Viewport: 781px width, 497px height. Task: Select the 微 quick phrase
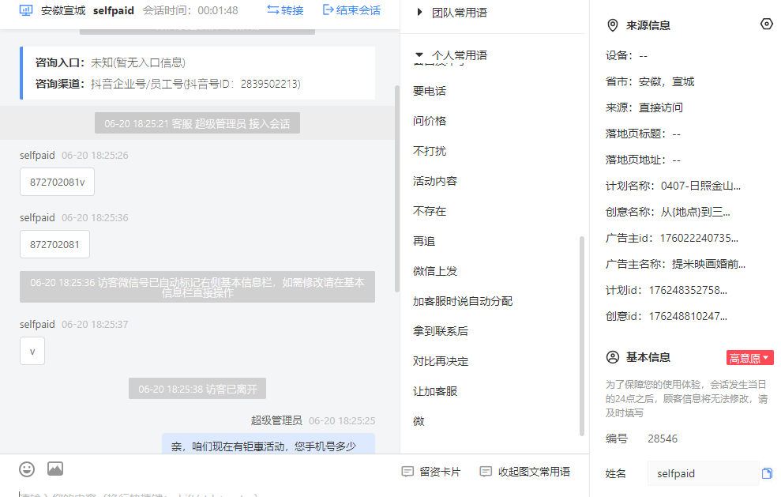(419, 421)
